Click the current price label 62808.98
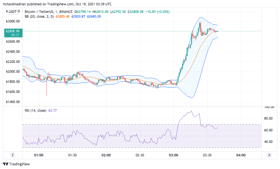280x169 pixels. click(13, 31)
